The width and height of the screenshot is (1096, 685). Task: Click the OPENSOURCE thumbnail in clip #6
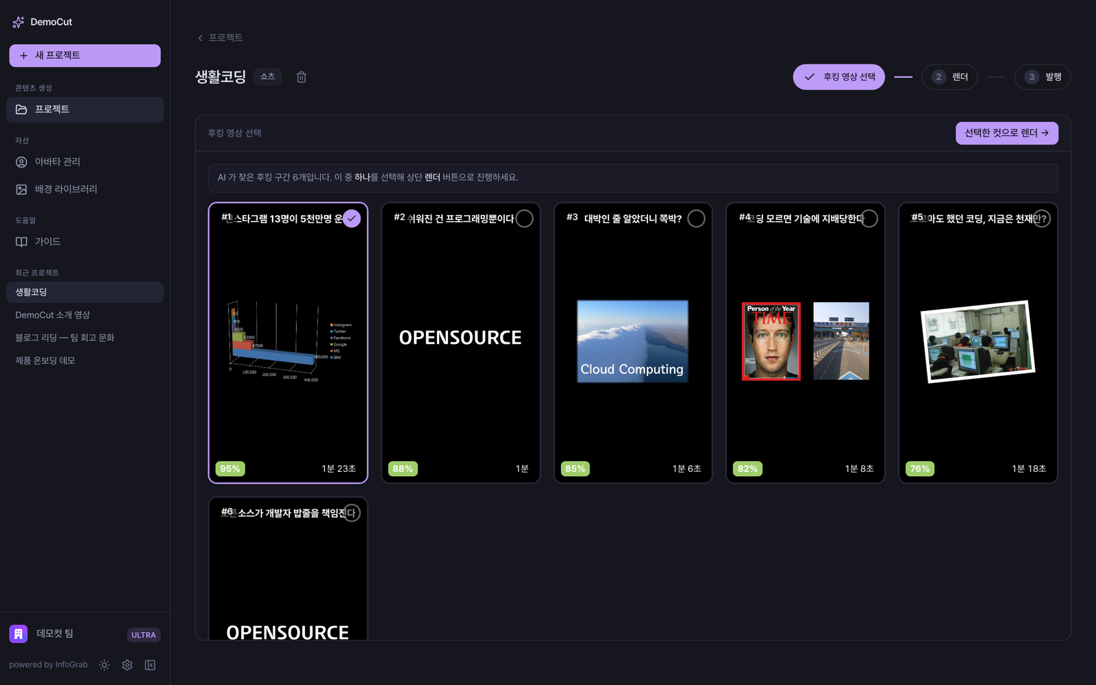click(x=288, y=632)
